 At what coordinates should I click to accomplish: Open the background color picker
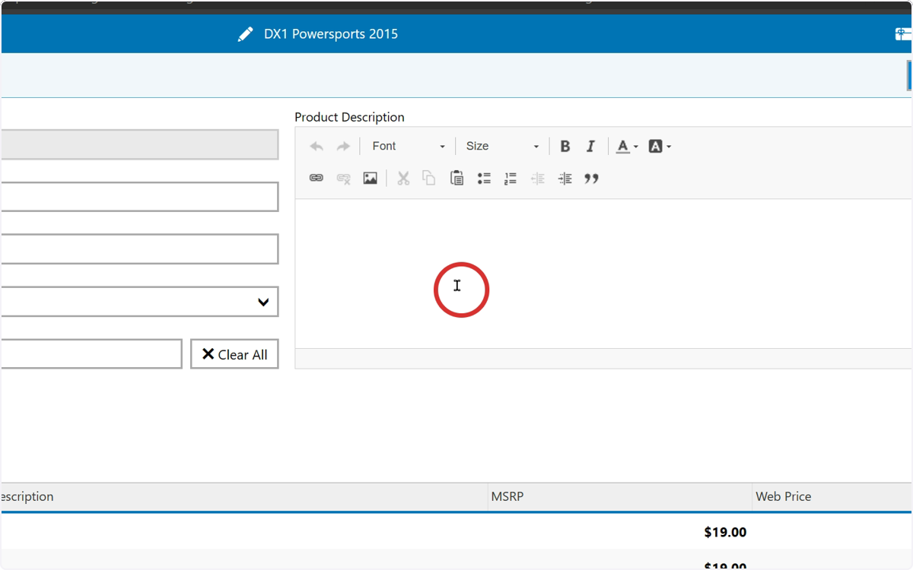point(660,147)
